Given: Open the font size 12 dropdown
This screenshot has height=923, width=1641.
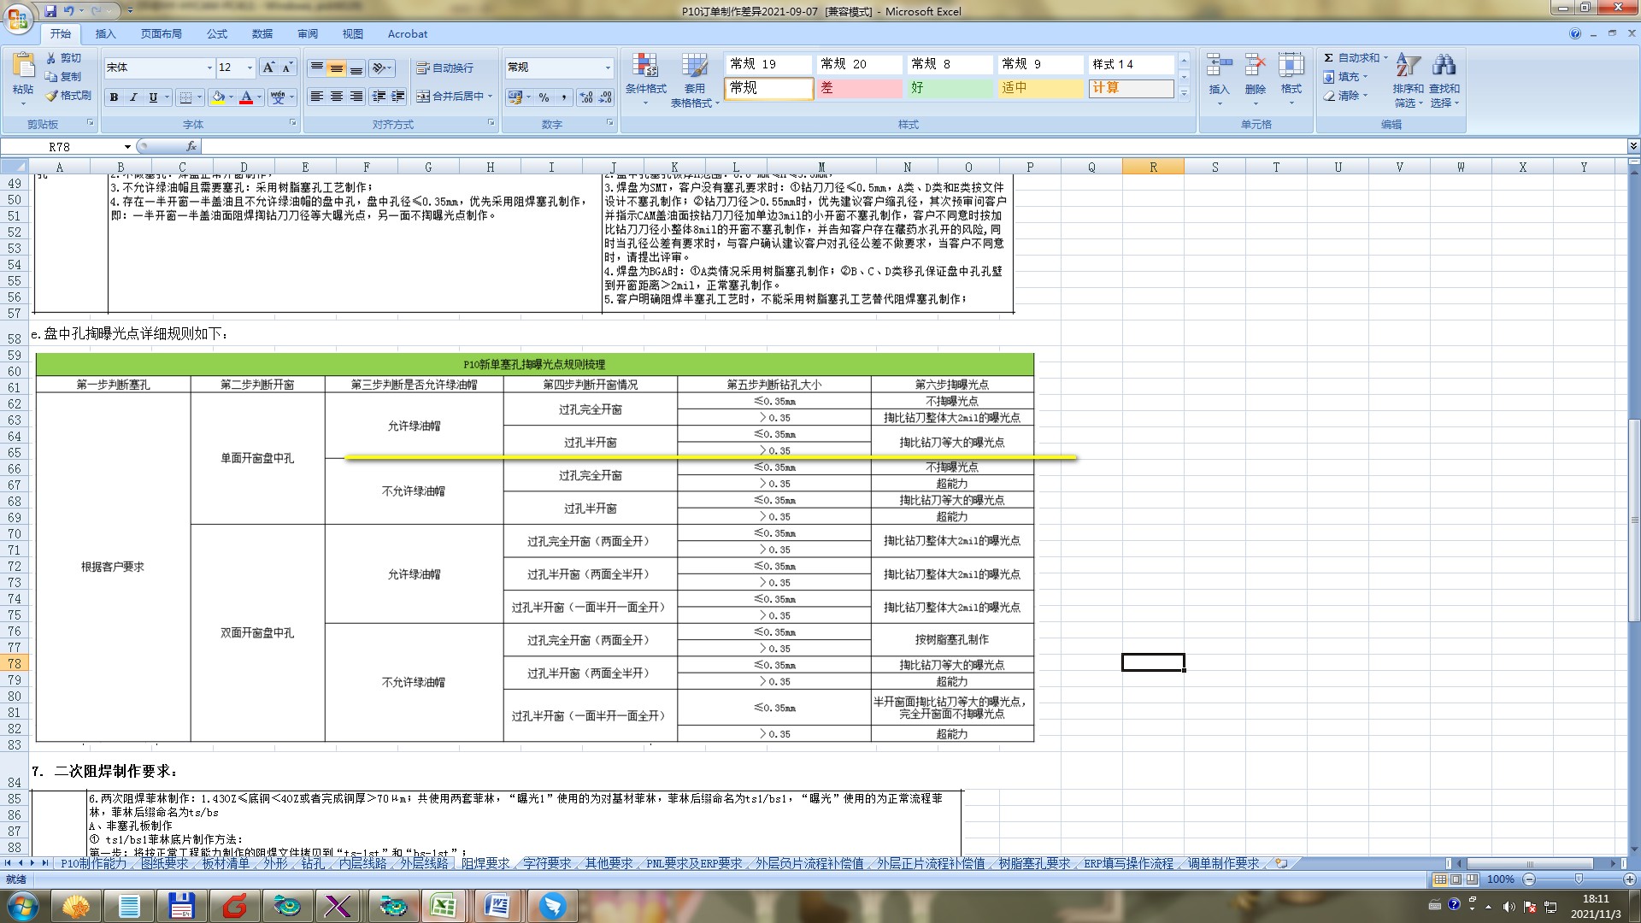Looking at the screenshot, I should click(250, 68).
